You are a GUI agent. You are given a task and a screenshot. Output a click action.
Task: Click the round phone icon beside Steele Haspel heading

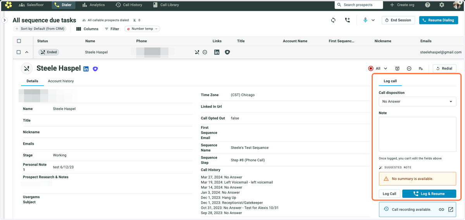pos(26,68)
